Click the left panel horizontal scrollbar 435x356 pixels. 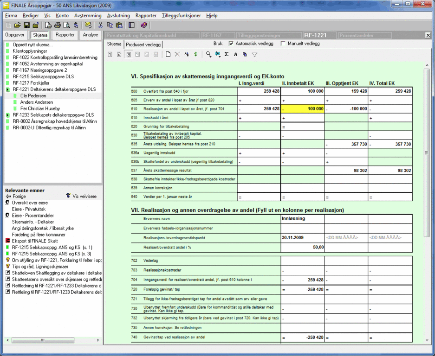point(43,340)
